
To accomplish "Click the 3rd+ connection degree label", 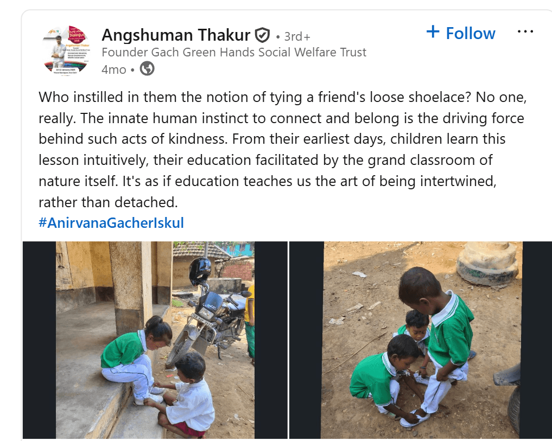I will [x=296, y=36].
